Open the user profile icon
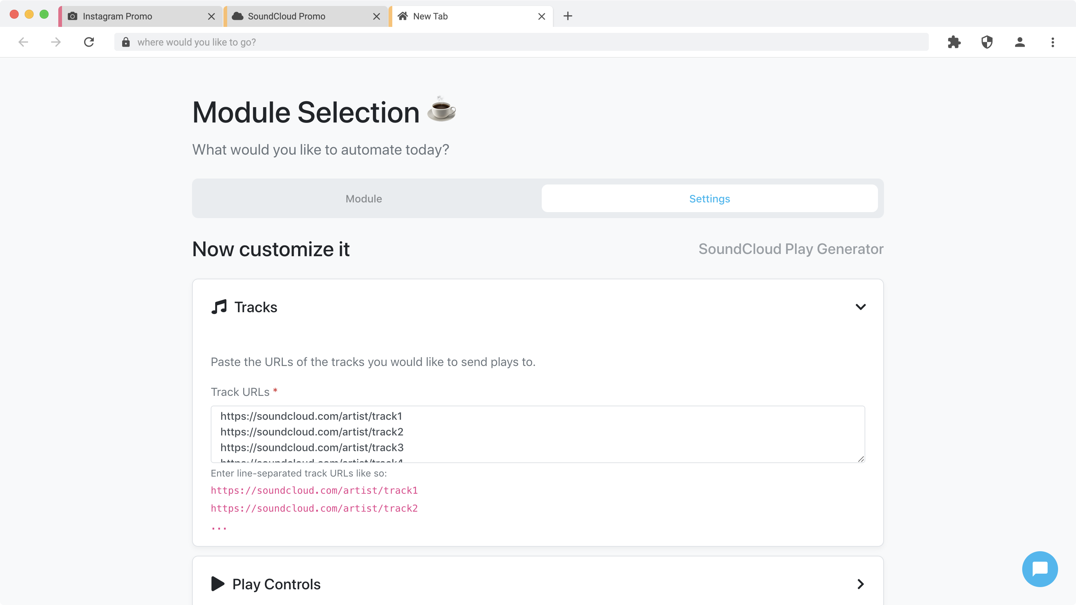Image resolution: width=1076 pixels, height=605 pixels. tap(1020, 42)
